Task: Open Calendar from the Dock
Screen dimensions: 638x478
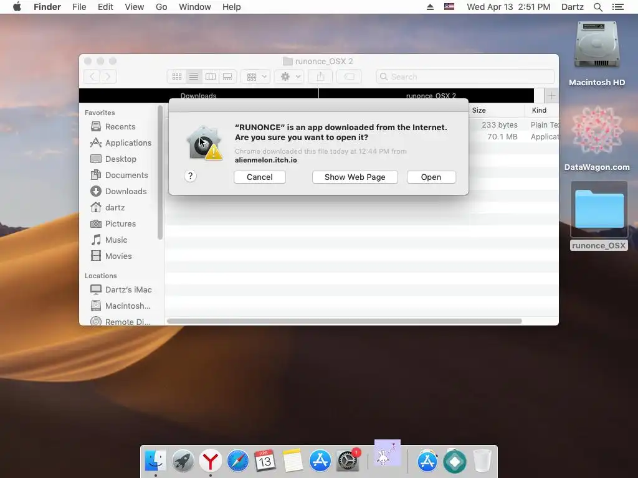Action: (265, 461)
